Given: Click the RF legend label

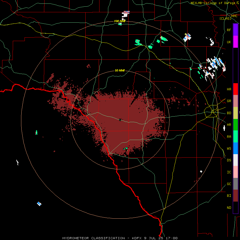Looking at the screenshot, I should click(229, 30).
